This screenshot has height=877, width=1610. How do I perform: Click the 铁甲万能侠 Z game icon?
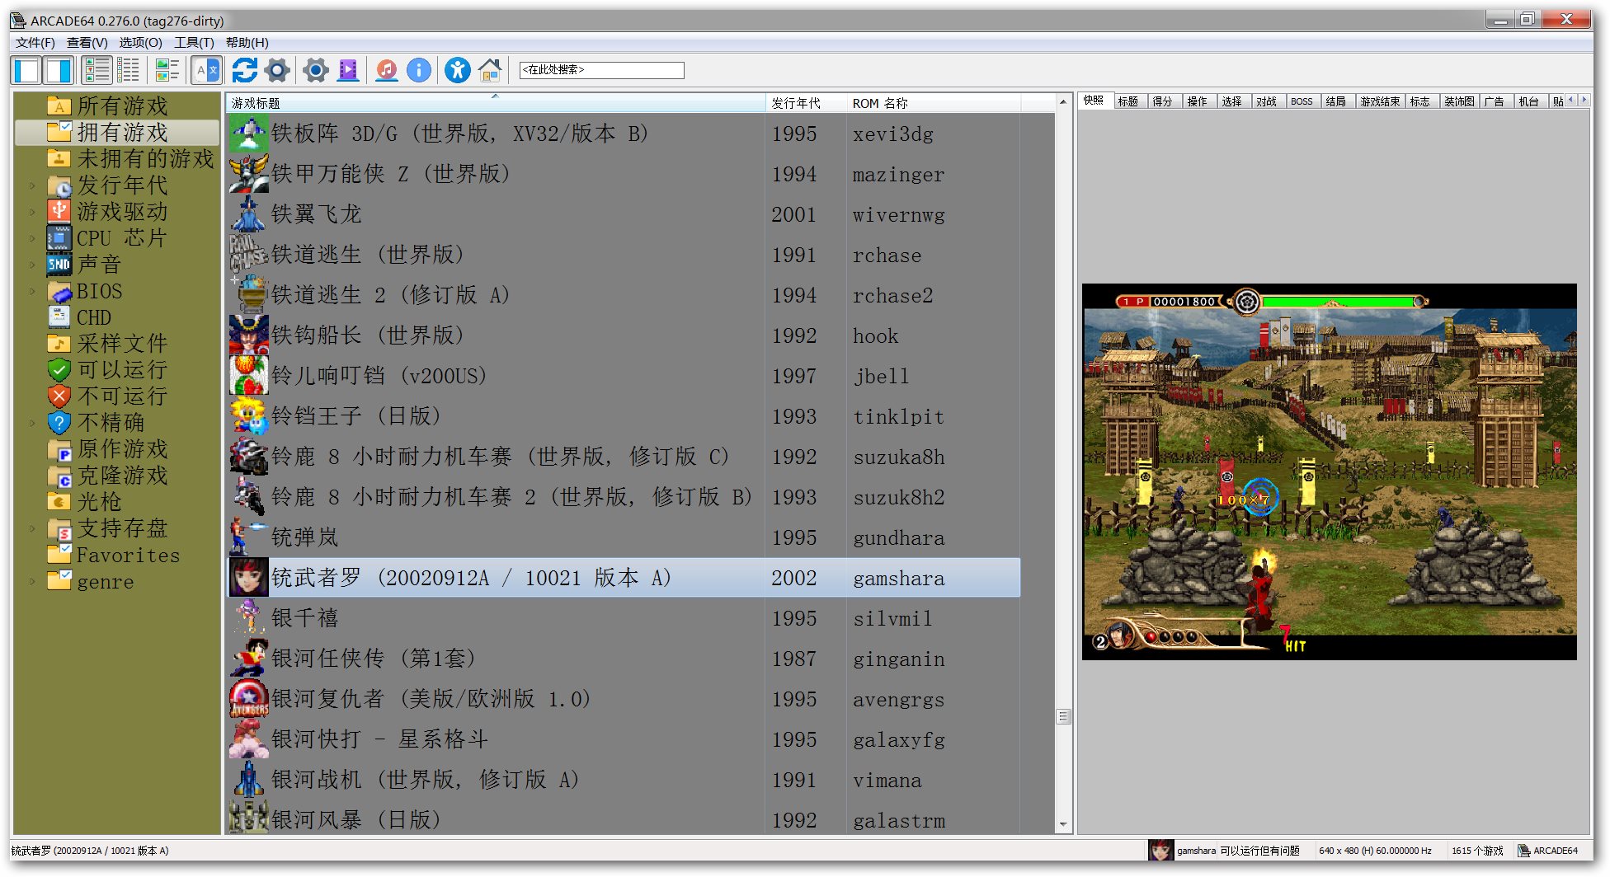(248, 174)
